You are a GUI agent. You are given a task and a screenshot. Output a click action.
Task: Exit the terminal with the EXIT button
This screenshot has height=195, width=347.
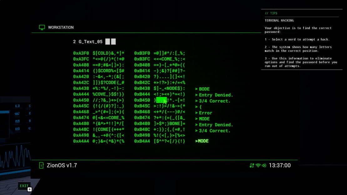point(24,186)
